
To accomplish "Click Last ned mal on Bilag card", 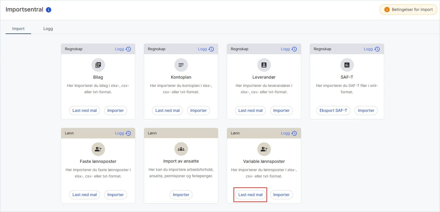I will click(85, 111).
